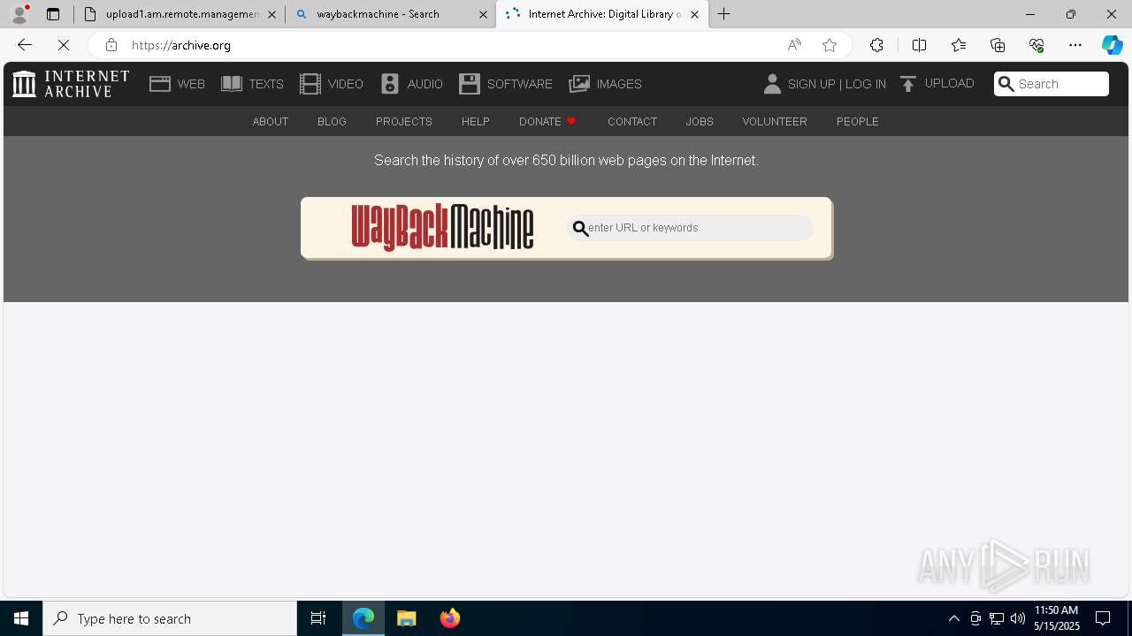Launch Firefox from the taskbar
Image resolution: width=1132 pixels, height=636 pixels.
click(450, 618)
